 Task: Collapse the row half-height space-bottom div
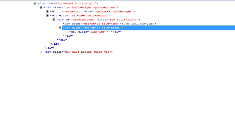click(x=41, y=8)
